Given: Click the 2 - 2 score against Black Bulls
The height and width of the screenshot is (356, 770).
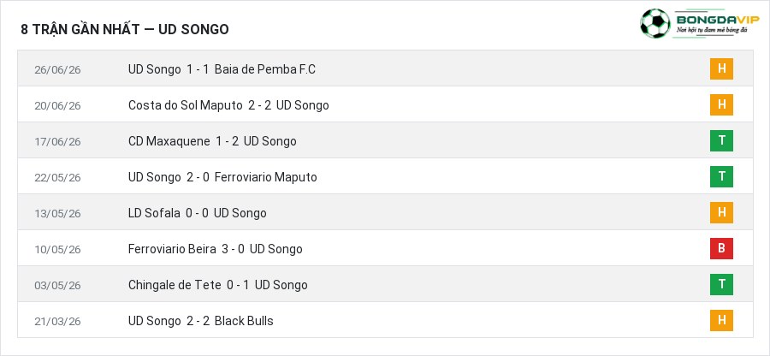Looking at the screenshot, I should [x=198, y=321].
